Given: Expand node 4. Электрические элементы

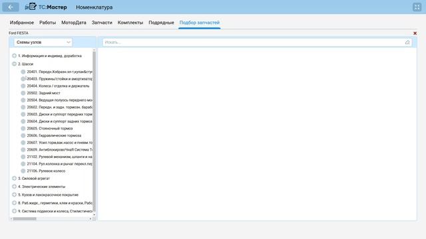Looking at the screenshot, I should pyautogui.click(x=14, y=187).
